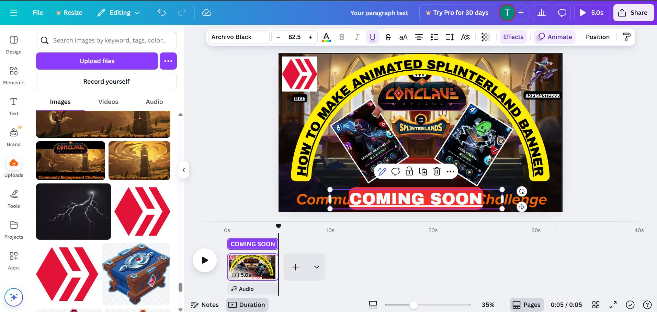Open the Effects panel

tap(513, 37)
